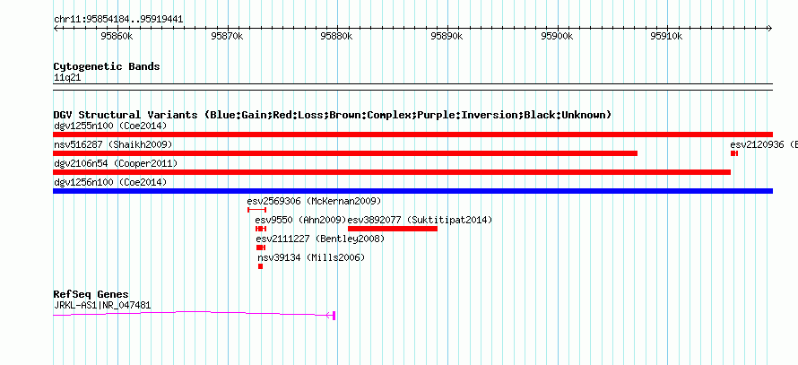Open the dgv1256n100 (Coe2014) variant label
The width and height of the screenshot is (798, 365).
pos(110,182)
